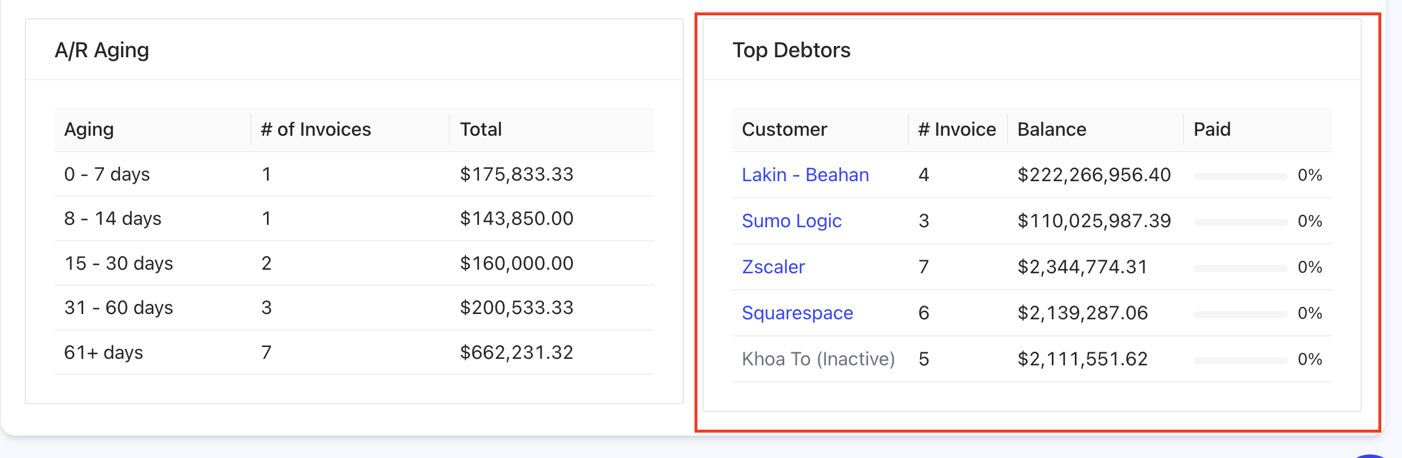1402x458 pixels.
Task: Click the $200,533.33 total for 31 - 60 days
Action: tap(517, 307)
